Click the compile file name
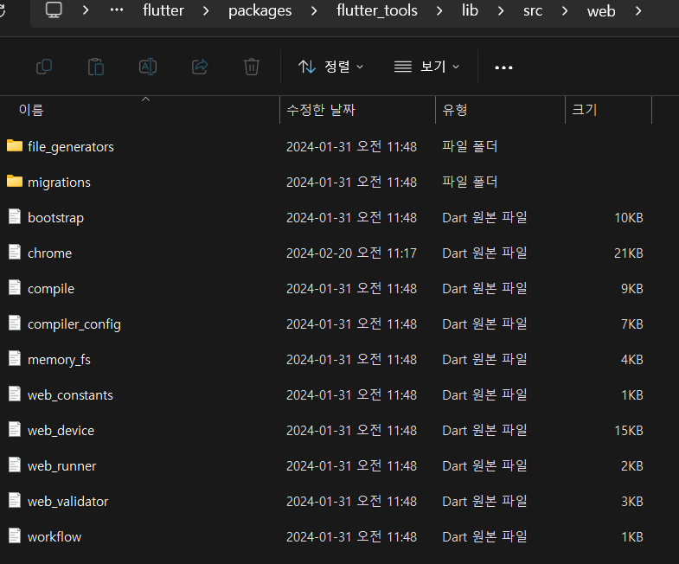 click(x=51, y=289)
